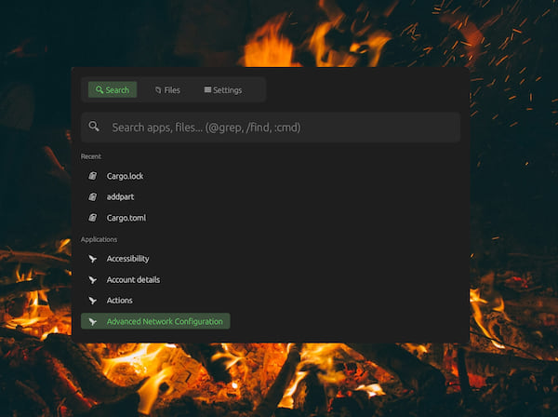Click the Advanced Network Configuration app icon
The width and height of the screenshot is (558, 417).
point(92,321)
